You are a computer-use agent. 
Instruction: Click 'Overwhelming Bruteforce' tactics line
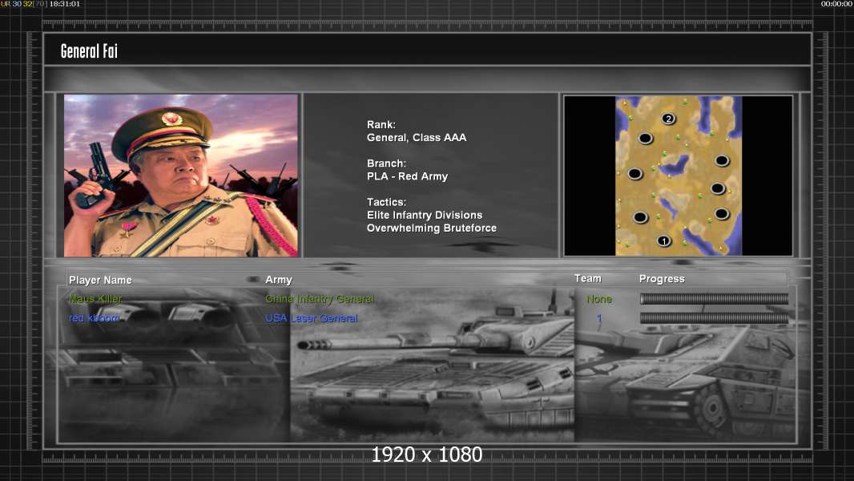(431, 228)
